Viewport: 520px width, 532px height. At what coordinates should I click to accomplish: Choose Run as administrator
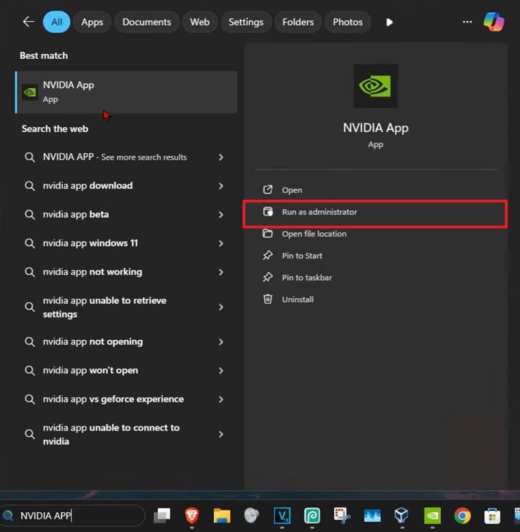(376, 212)
